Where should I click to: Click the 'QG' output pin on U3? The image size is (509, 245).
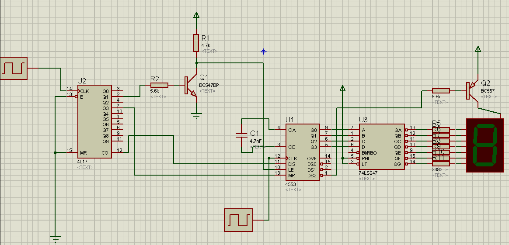click(398, 164)
